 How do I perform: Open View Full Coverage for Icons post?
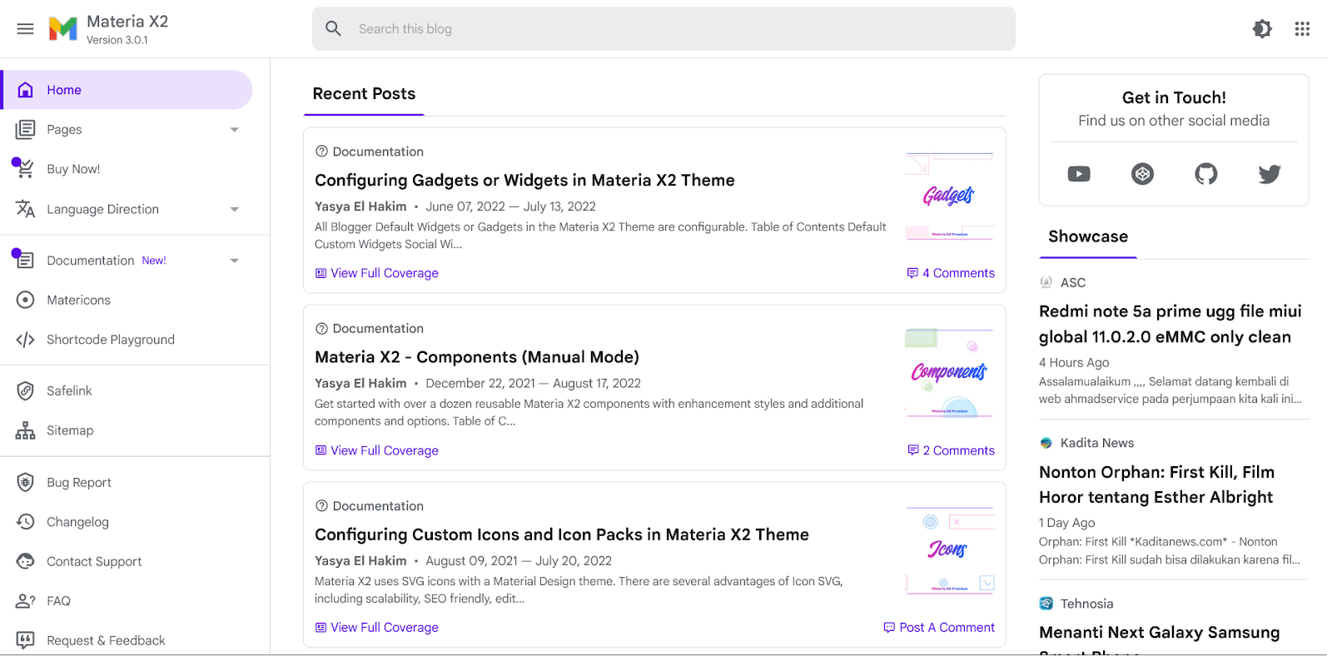point(376,628)
